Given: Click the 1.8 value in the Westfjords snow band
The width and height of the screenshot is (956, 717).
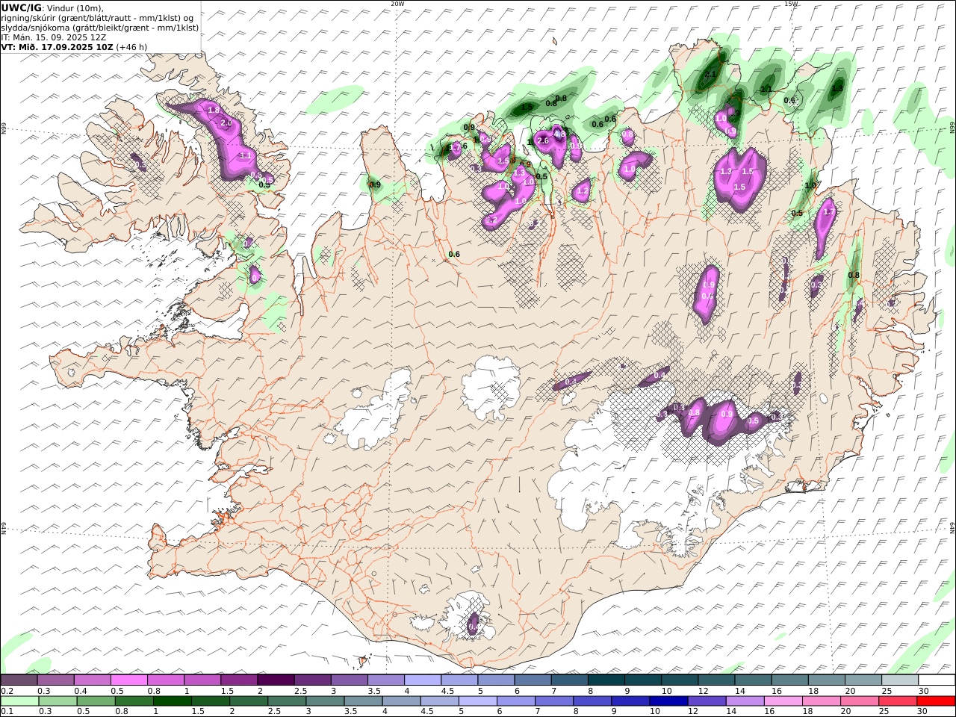Looking at the screenshot, I should [214, 111].
